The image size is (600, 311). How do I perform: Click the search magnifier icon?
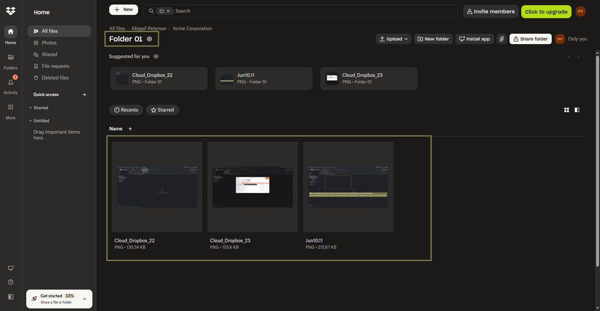[x=151, y=11]
